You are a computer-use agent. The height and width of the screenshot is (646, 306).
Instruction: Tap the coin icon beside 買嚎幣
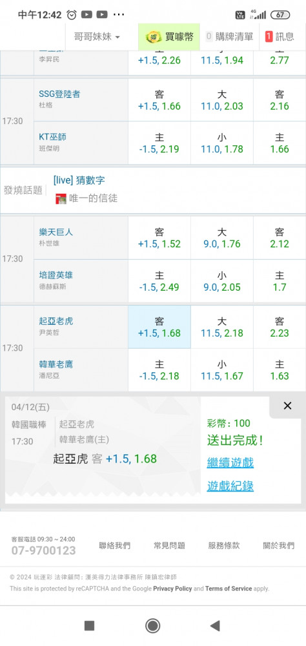click(153, 37)
